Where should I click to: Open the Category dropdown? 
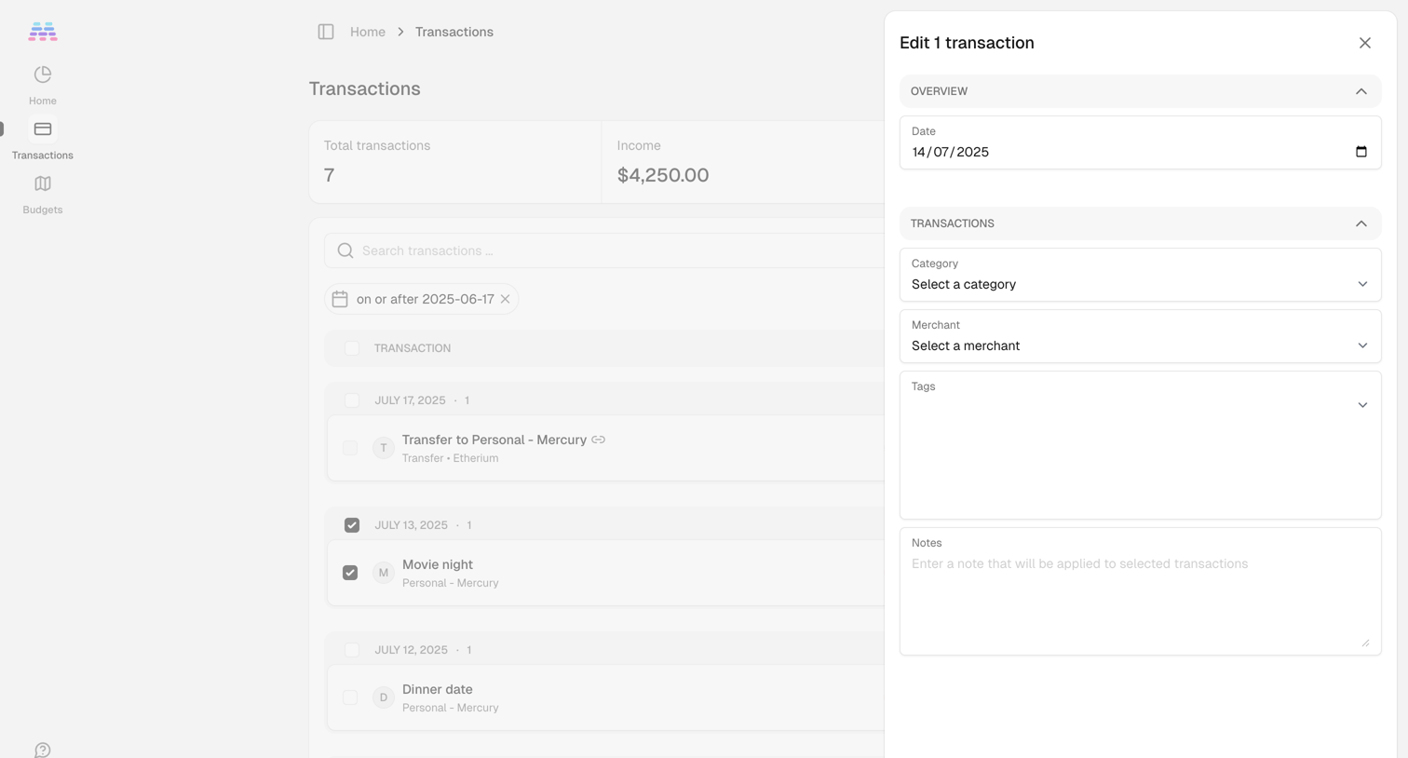[x=1140, y=275]
